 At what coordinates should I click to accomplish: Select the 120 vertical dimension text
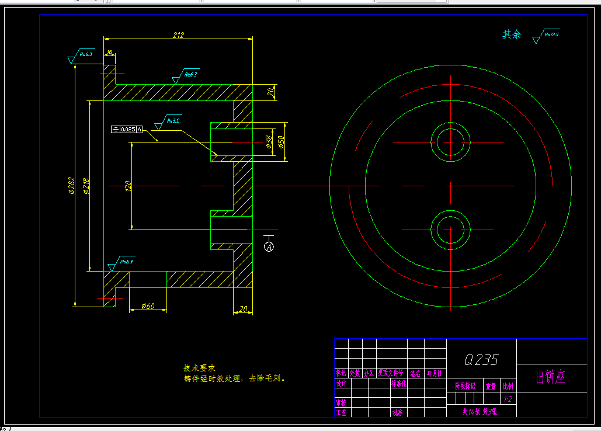[x=128, y=186]
